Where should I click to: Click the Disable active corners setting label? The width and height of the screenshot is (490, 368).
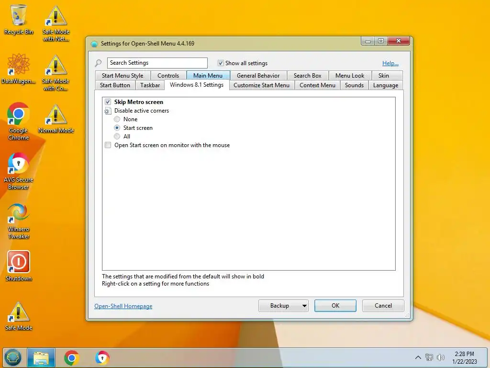click(x=142, y=111)
